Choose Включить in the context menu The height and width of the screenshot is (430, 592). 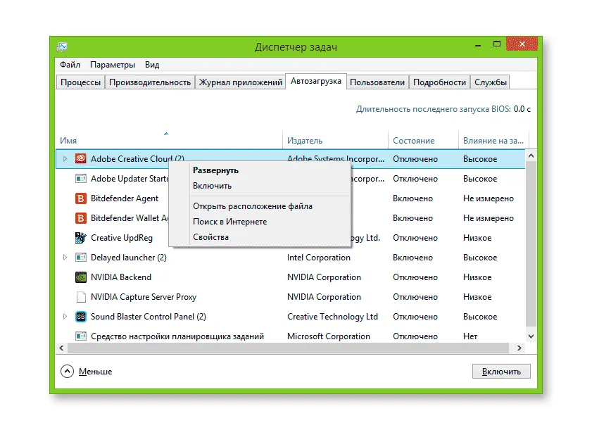click(x=259, y=186)
